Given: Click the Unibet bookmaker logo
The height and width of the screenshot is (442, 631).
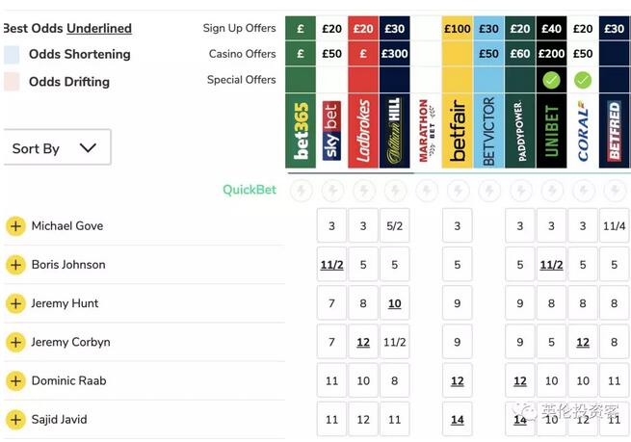Looking at the screenshot, I should pyautogui.click(x=551, y=130).
